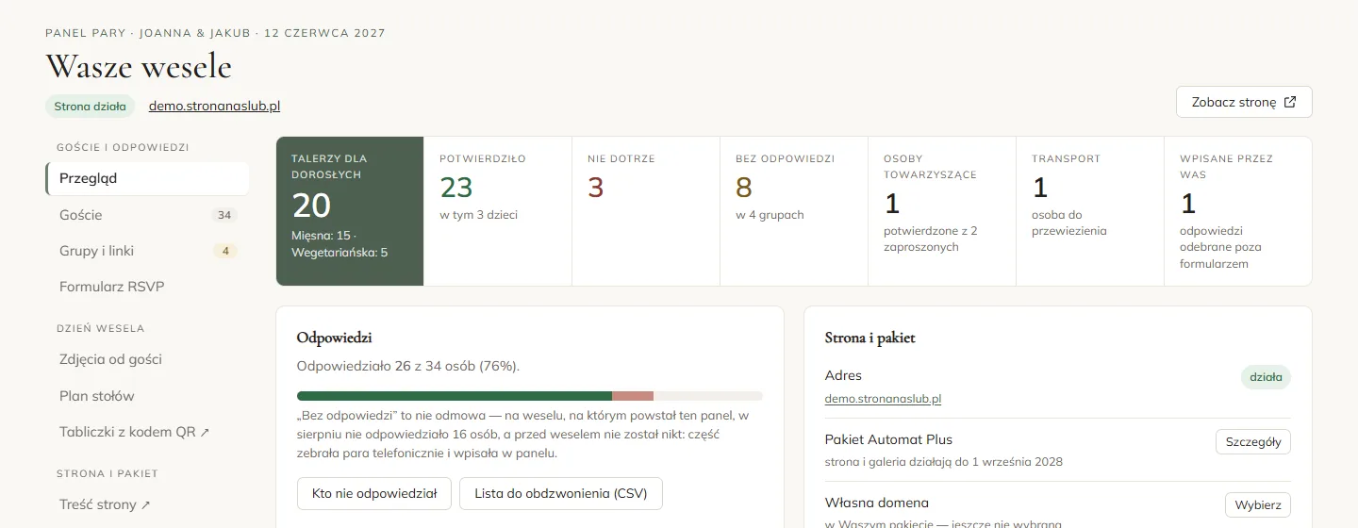Viewport: 1358px width, 528px height.
Task: Click Wybierz for Własna domena
Action: pyautogui.click(x=1258, y=505)
